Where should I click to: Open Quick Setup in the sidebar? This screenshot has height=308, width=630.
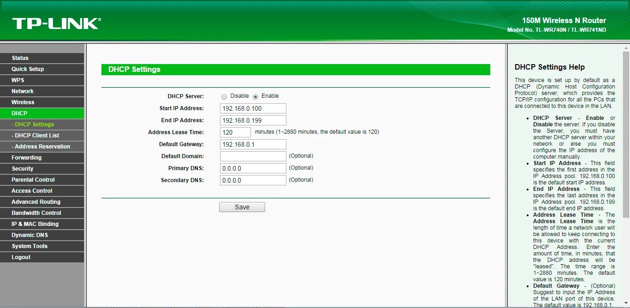[x=42, y=69]
